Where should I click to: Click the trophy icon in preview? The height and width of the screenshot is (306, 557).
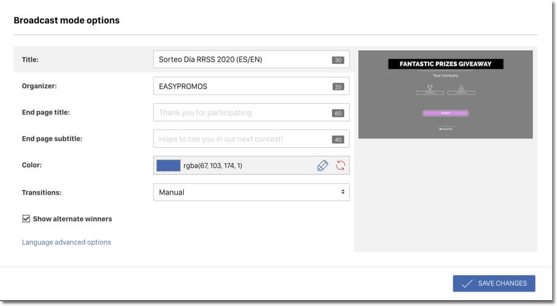(x=430, y=88)
